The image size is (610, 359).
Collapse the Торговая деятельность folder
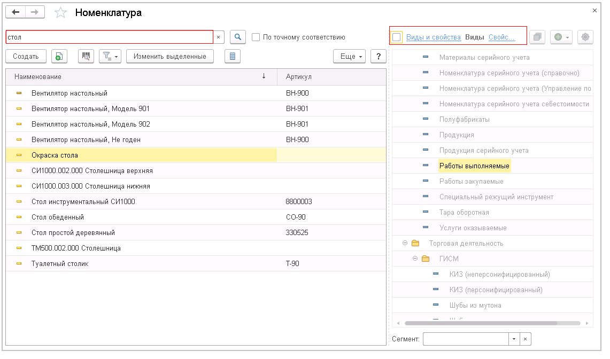[405, 243]
